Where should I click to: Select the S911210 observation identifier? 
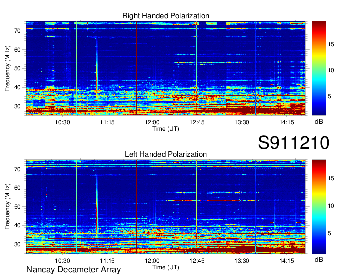[294, 143]
